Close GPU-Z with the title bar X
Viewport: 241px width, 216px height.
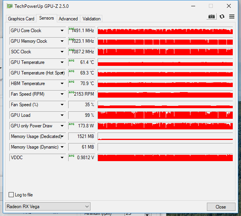pos(229,6)
